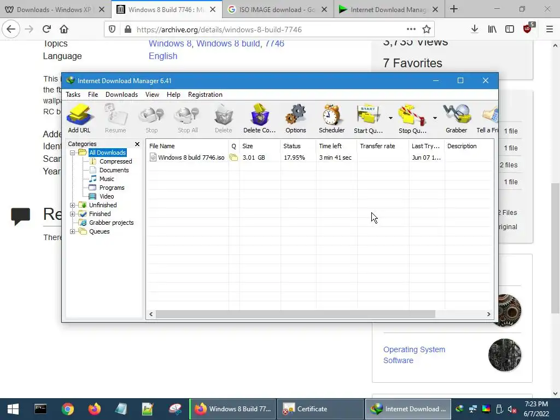Open the Operating System Software link
Image resolution: width=560 pixels, height=420 pixels.
click(415, 355)
